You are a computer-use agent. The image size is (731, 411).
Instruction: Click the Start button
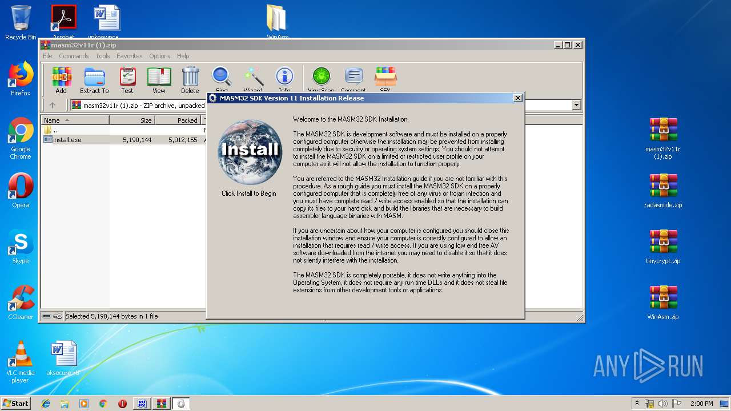(15, 403)
